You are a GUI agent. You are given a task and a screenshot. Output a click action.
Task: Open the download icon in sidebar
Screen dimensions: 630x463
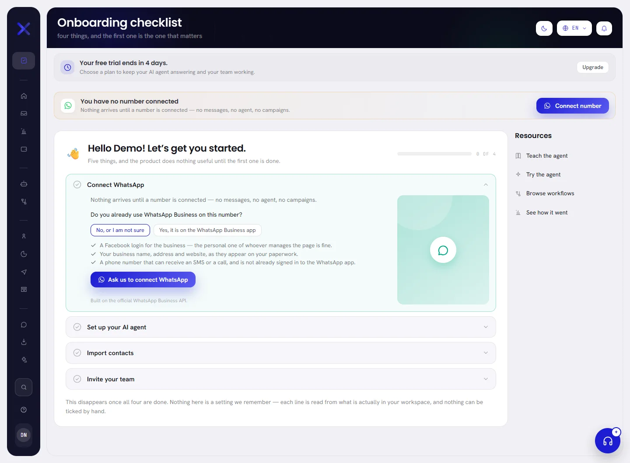(x=24, y=342)
